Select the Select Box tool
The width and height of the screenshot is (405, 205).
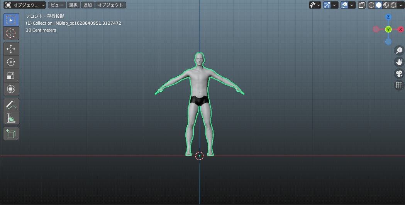coord(11,20)
